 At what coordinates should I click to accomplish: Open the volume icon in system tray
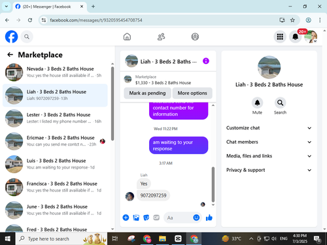(274, 238)
